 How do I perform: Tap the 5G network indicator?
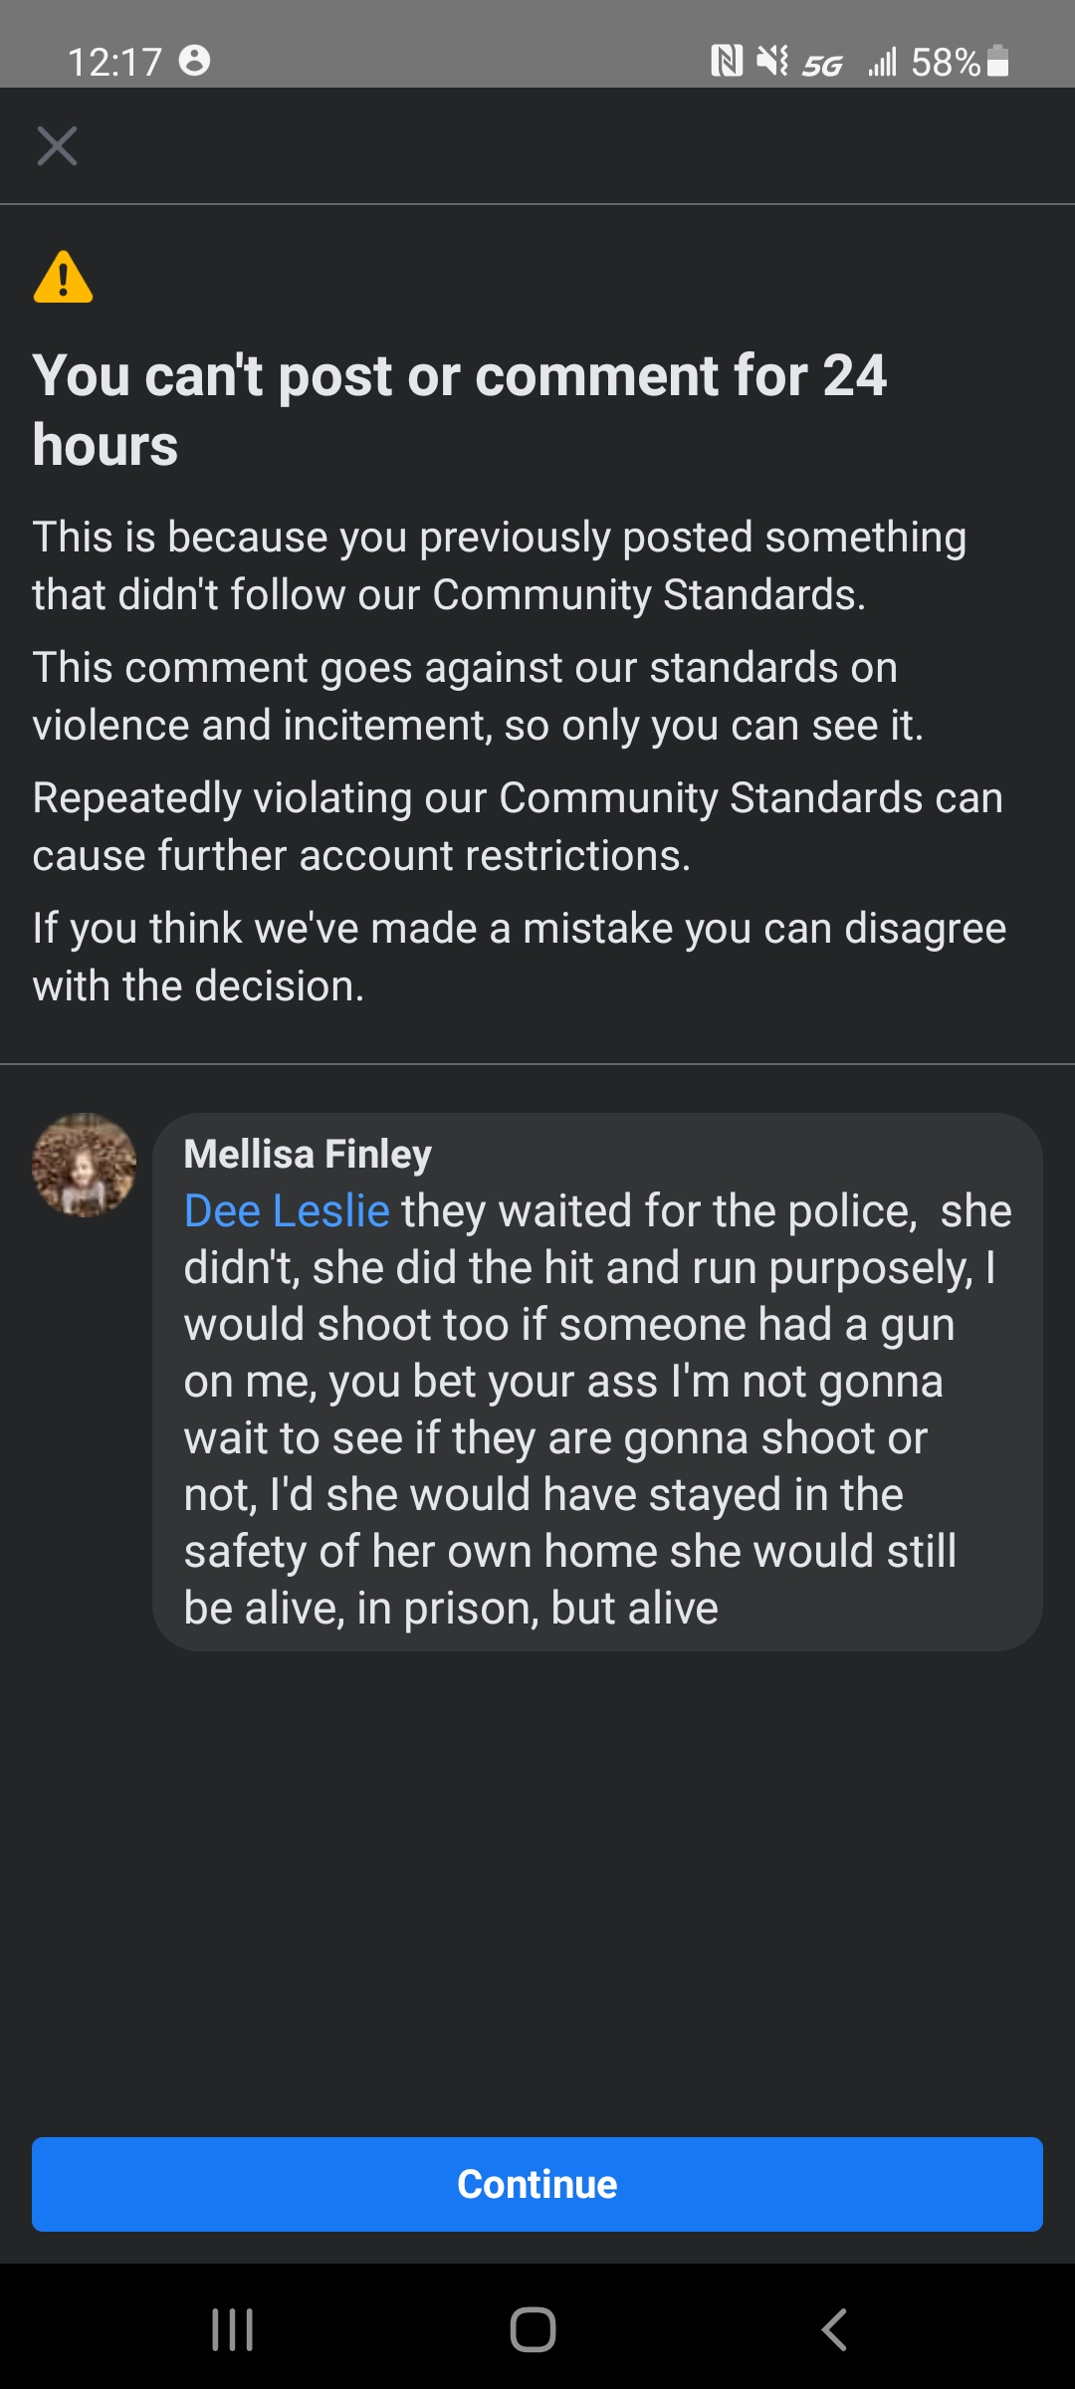(822, 65)
